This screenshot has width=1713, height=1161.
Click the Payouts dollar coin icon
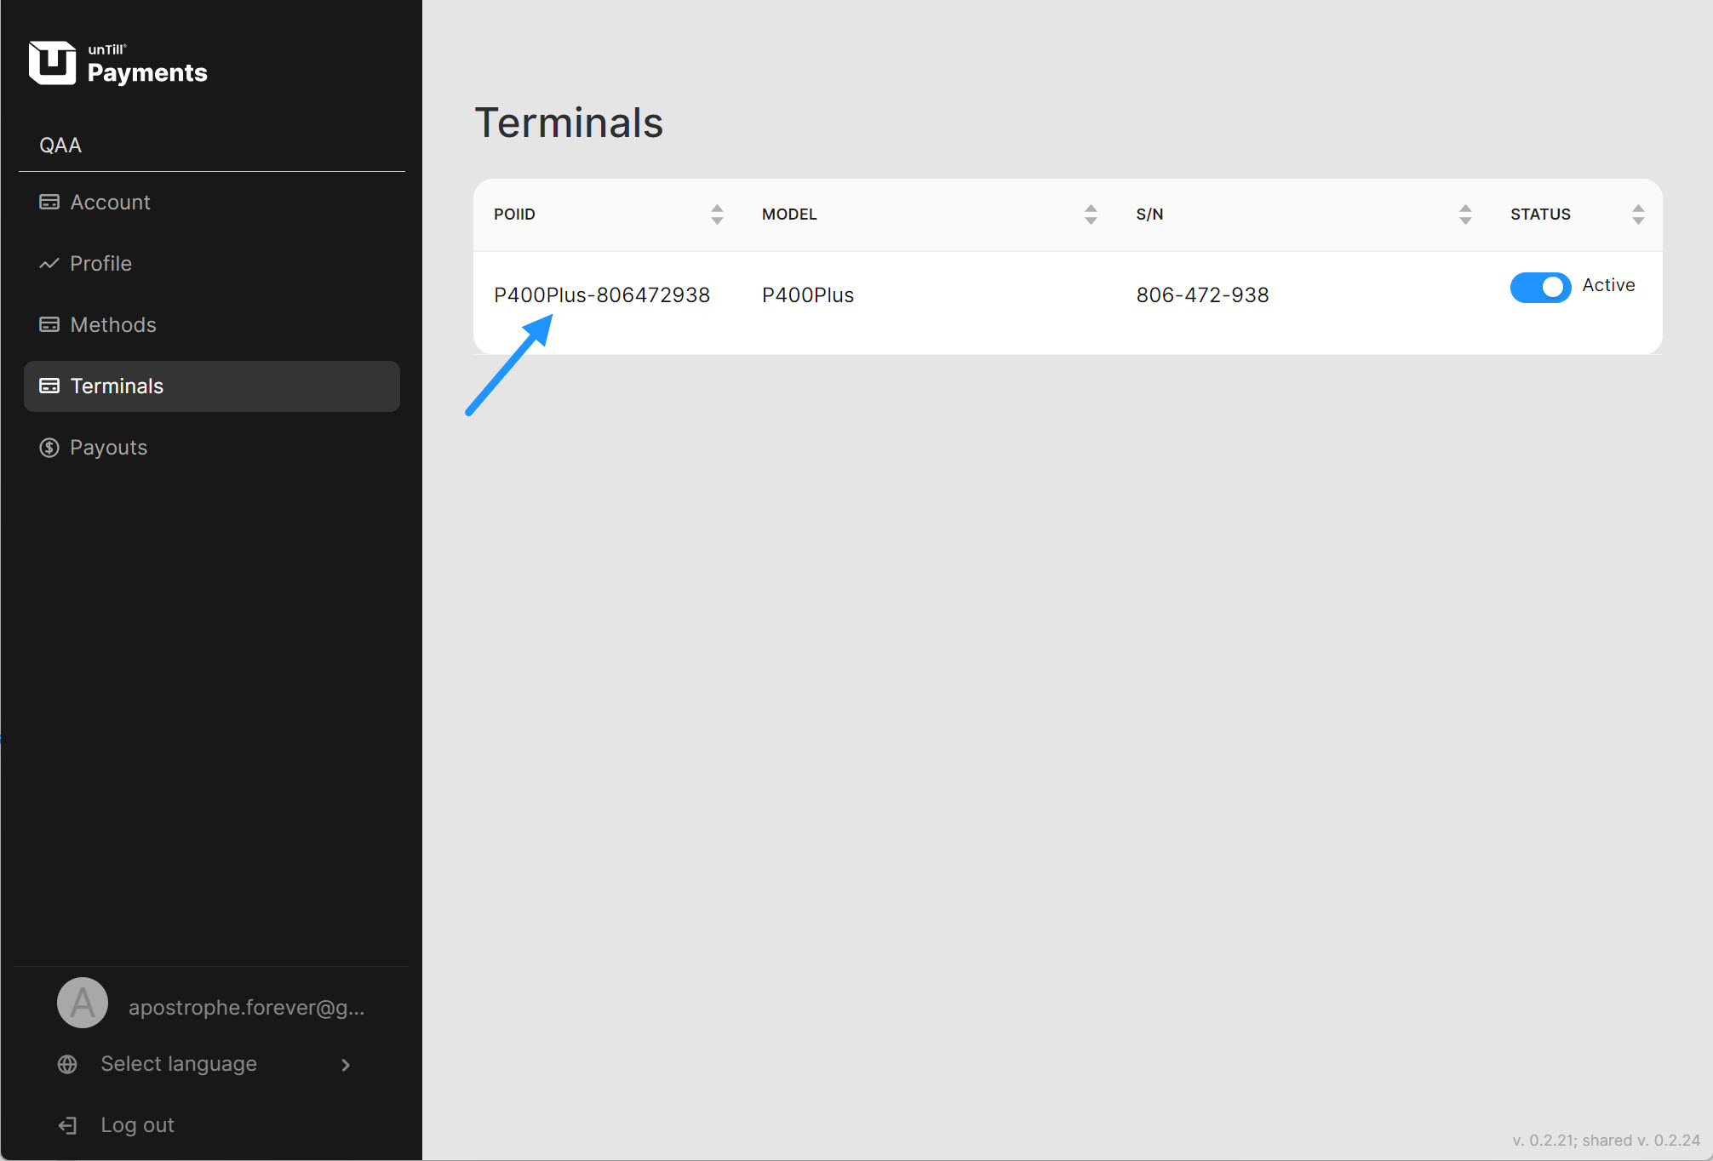(x=49, y=448)
